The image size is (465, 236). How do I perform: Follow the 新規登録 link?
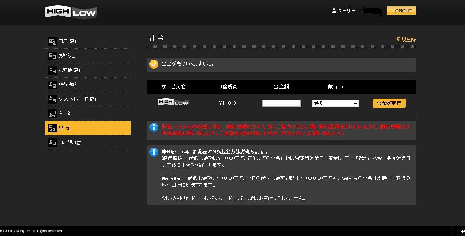click(406, 39)
